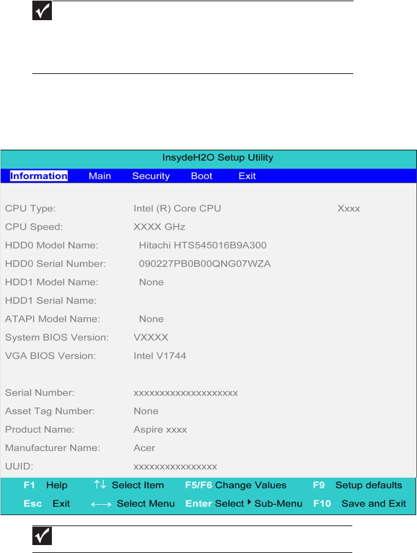Click the HDD1 Model Name label
Viewport: 417px width, 553px height.
coord(52,282)
